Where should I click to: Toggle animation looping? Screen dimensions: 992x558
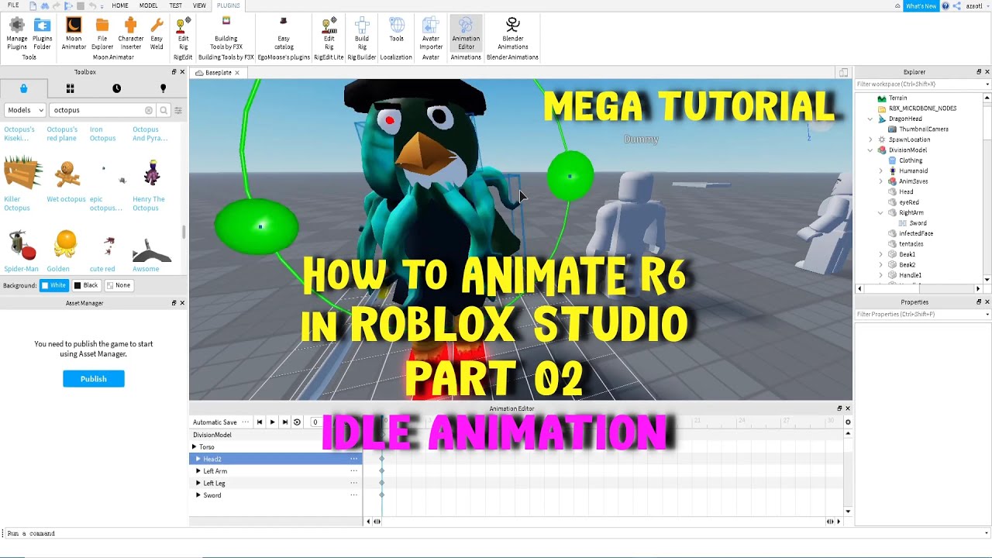coord(297,422)
